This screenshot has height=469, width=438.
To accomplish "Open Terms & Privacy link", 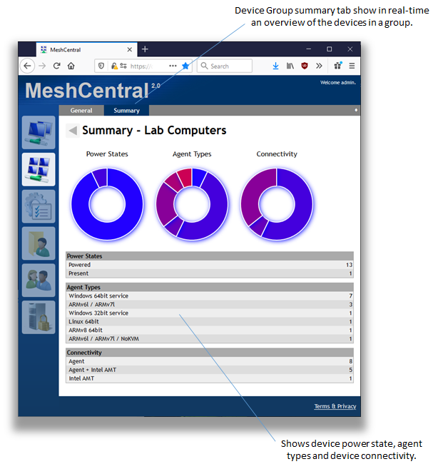I will tap(335, 406).
